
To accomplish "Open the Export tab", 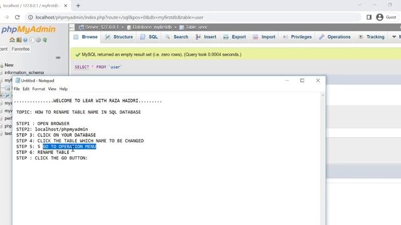I will 234,37.
